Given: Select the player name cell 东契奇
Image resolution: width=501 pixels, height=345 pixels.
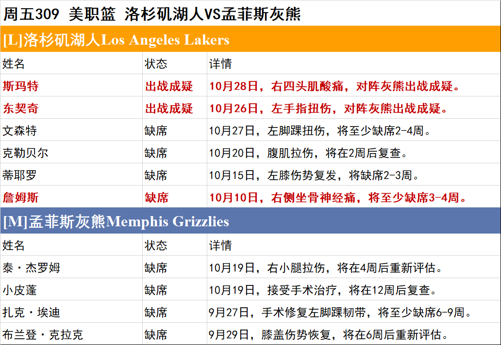Looking at the screenshot, I should tap(21, 109).
